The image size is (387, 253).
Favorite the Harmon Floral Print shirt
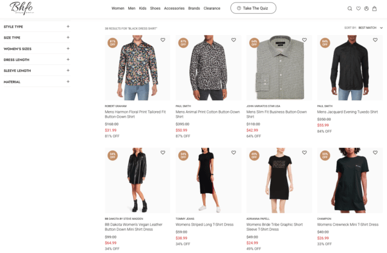click(163, 40)
